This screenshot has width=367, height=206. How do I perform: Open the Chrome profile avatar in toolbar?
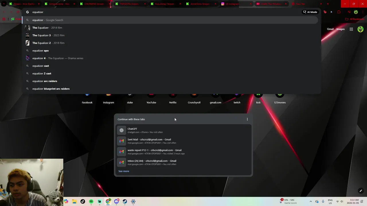[x=356, y=12]
